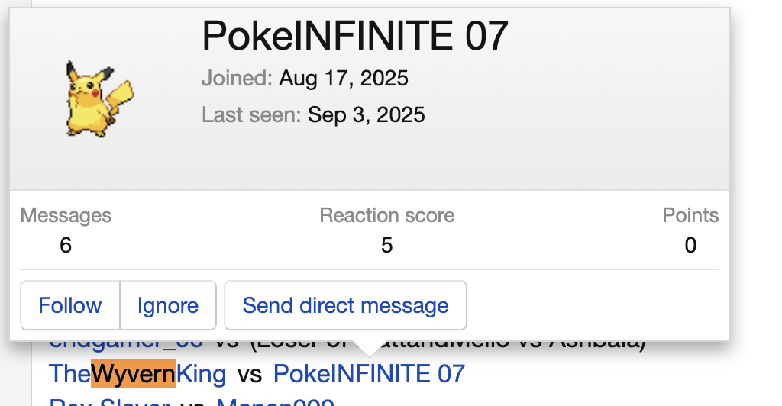This screenshot has height=406, width=782.
Task: Open the Reaction score value 5
Action: [x=387, y=246]
